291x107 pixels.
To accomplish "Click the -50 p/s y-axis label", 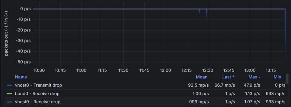I will tap(24, 62).
